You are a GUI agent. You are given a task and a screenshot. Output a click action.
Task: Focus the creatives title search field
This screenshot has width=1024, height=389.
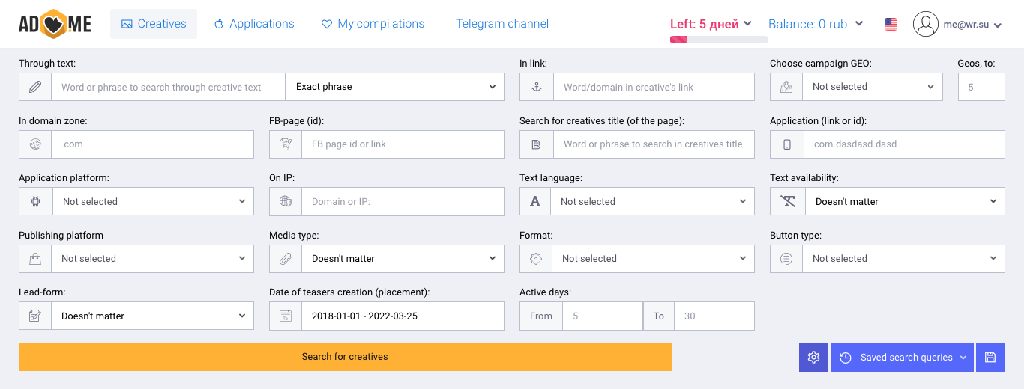pyautogui.click(x=654, y=144)
